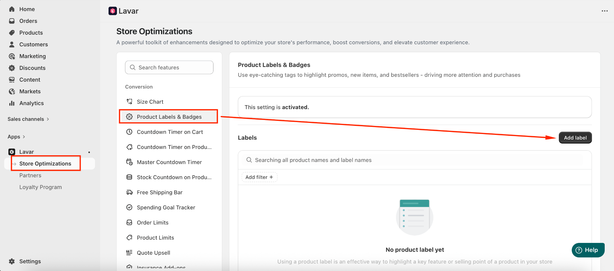Click the Orders inbox icon
The image size is (614, 271).
point(12,21)
